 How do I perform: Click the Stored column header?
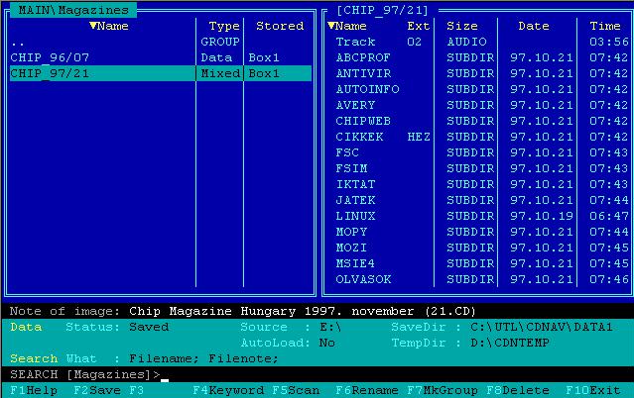(x=280, y=27)
